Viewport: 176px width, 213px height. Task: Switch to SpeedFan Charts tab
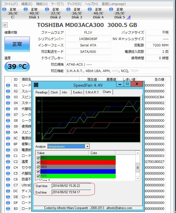(x=107, y=92)
